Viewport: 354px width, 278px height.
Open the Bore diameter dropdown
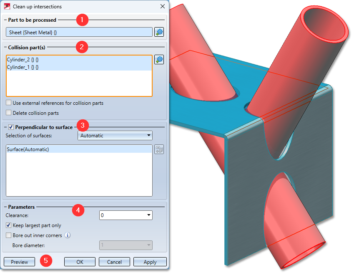(126, 245)
